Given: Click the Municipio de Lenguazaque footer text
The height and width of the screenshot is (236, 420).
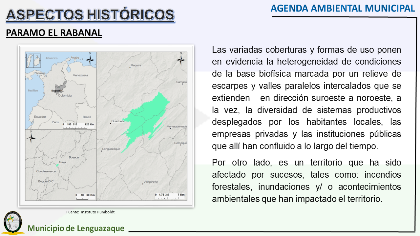Looking at the screenshot, I should (x=76, y=228).
